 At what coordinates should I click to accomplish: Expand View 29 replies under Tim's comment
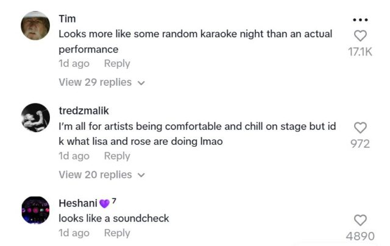coord(95,82)
